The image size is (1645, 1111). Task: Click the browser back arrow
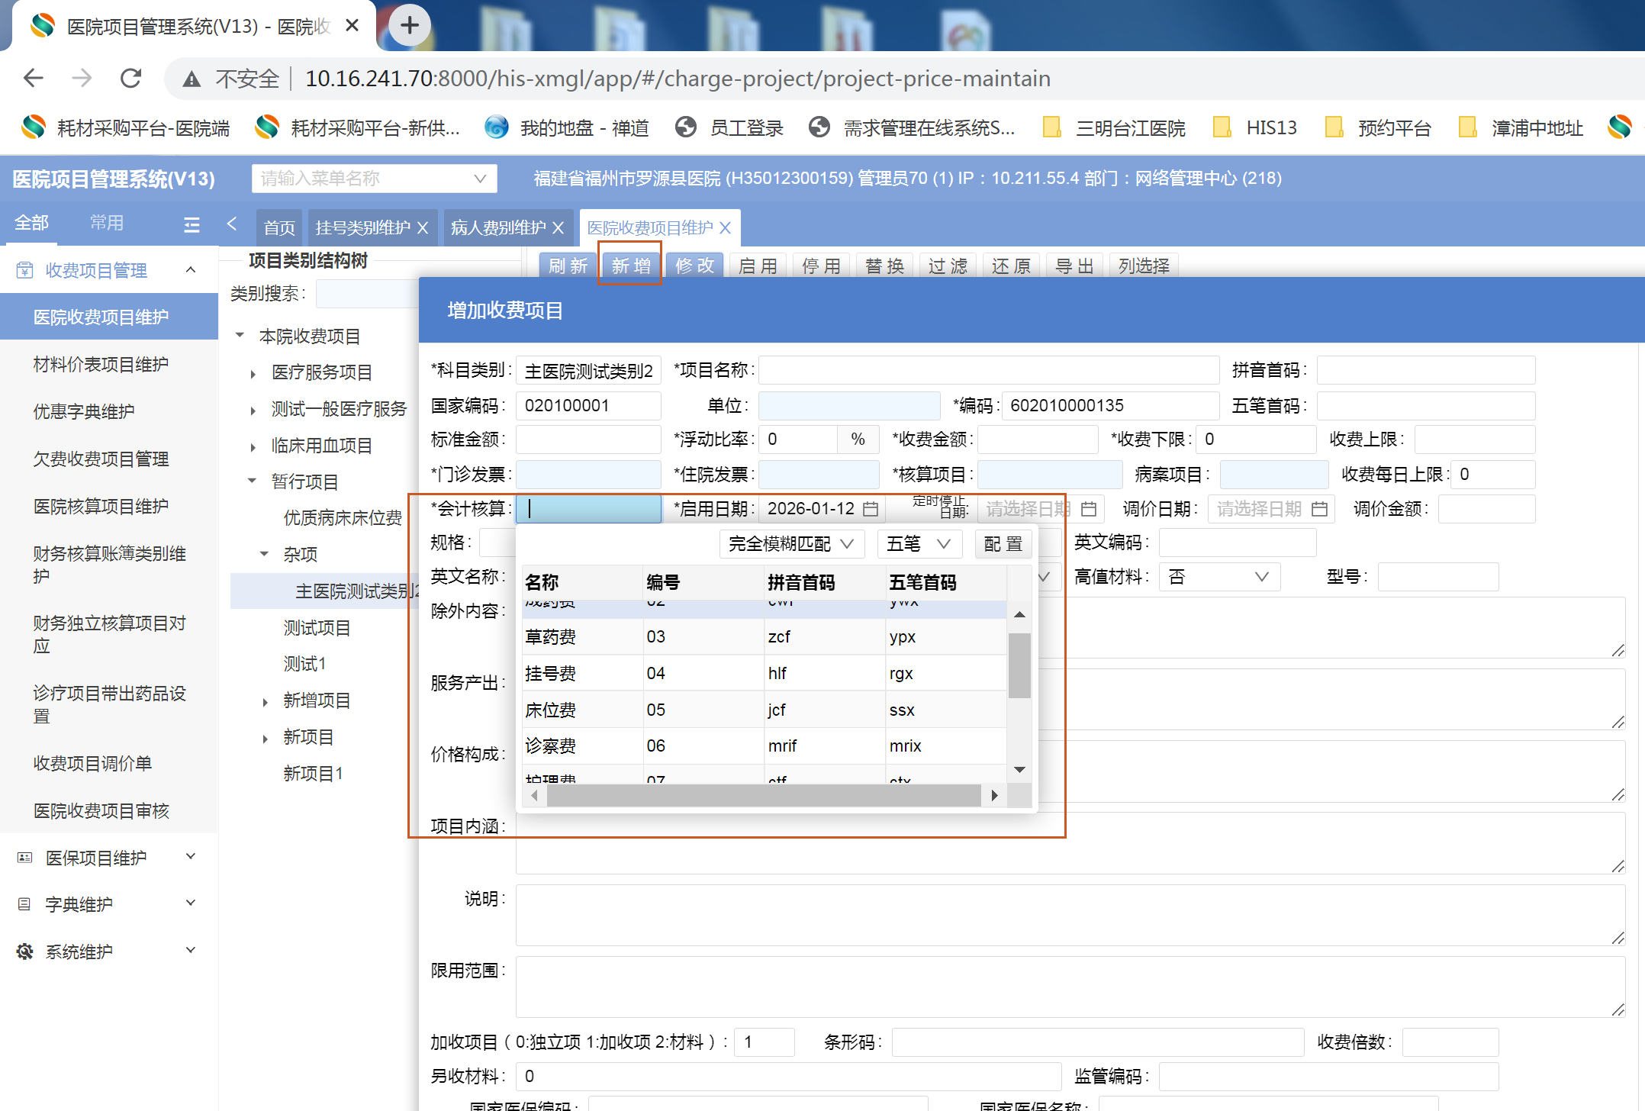click(34, 79)
